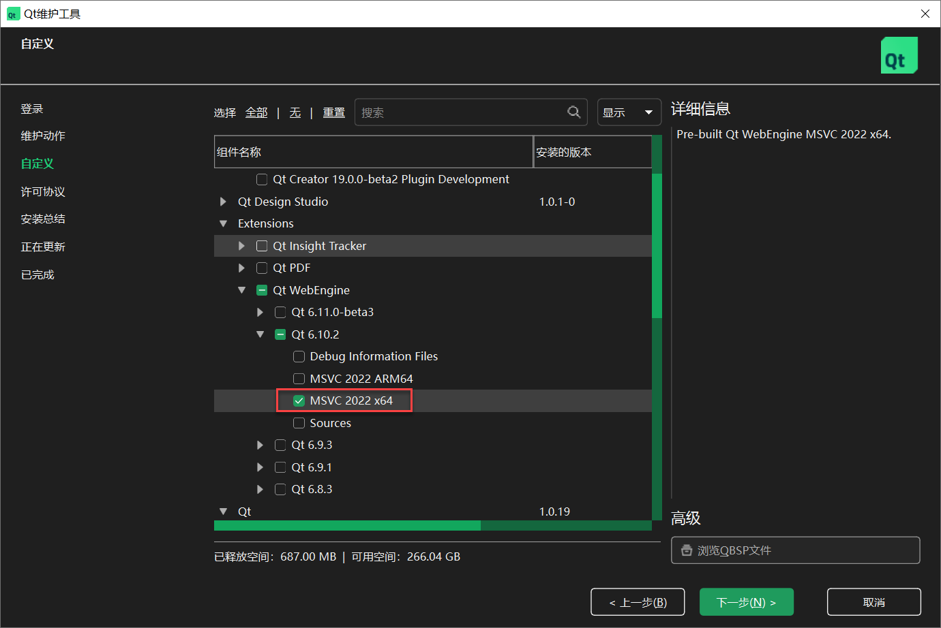Expand the Qt Insight Tracker node
The image size is (941, 628).
coord(241,246)
